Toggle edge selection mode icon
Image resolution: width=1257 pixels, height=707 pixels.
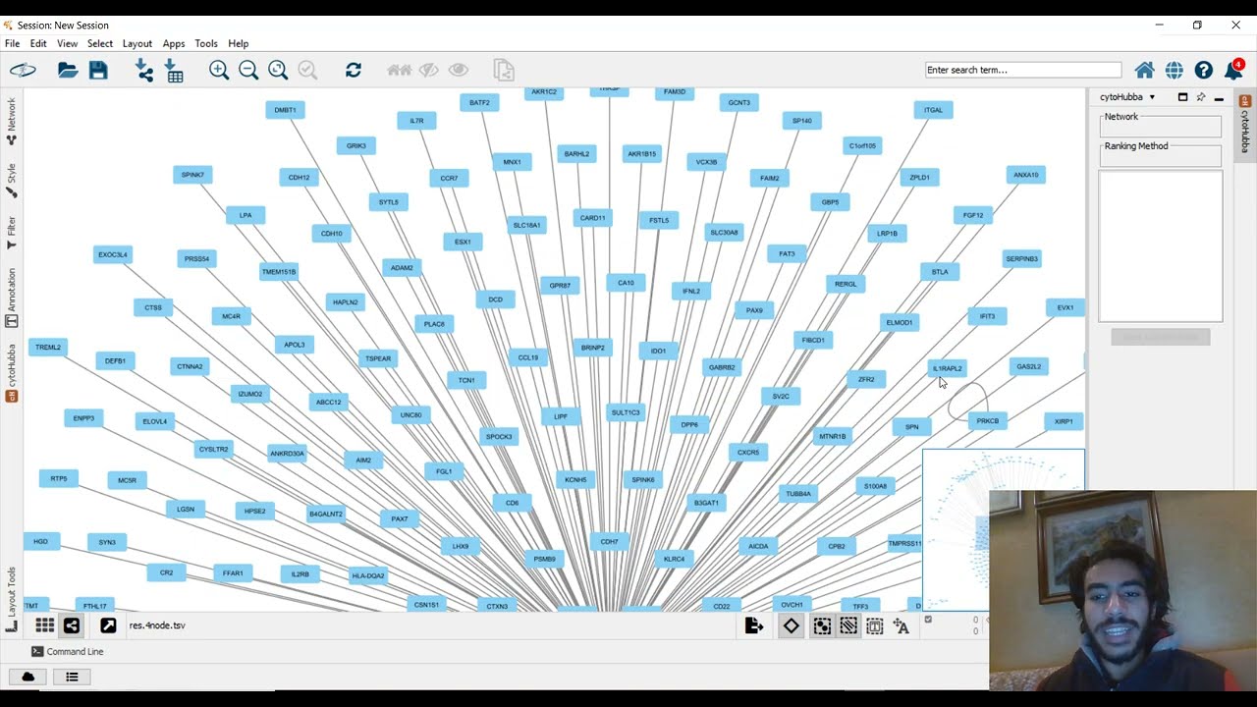[848, 625]
